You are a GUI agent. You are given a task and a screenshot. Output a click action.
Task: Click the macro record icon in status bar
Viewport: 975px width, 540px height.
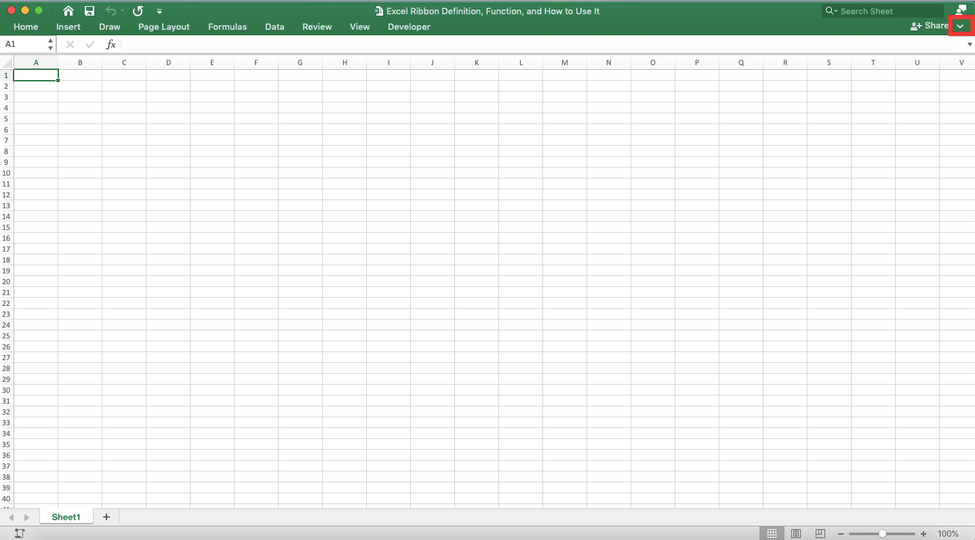point(19,533)
